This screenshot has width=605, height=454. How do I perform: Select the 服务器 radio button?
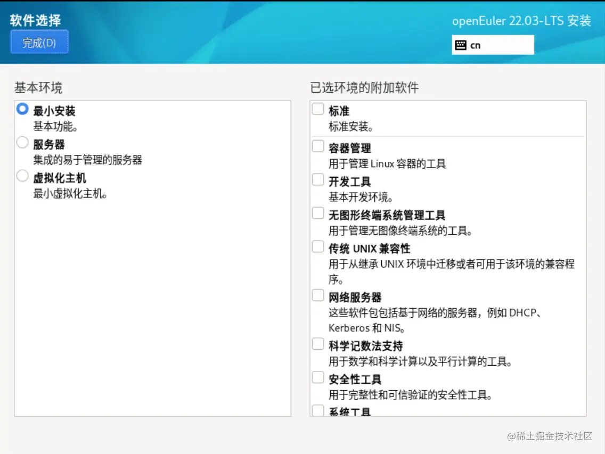click(22, 142)
